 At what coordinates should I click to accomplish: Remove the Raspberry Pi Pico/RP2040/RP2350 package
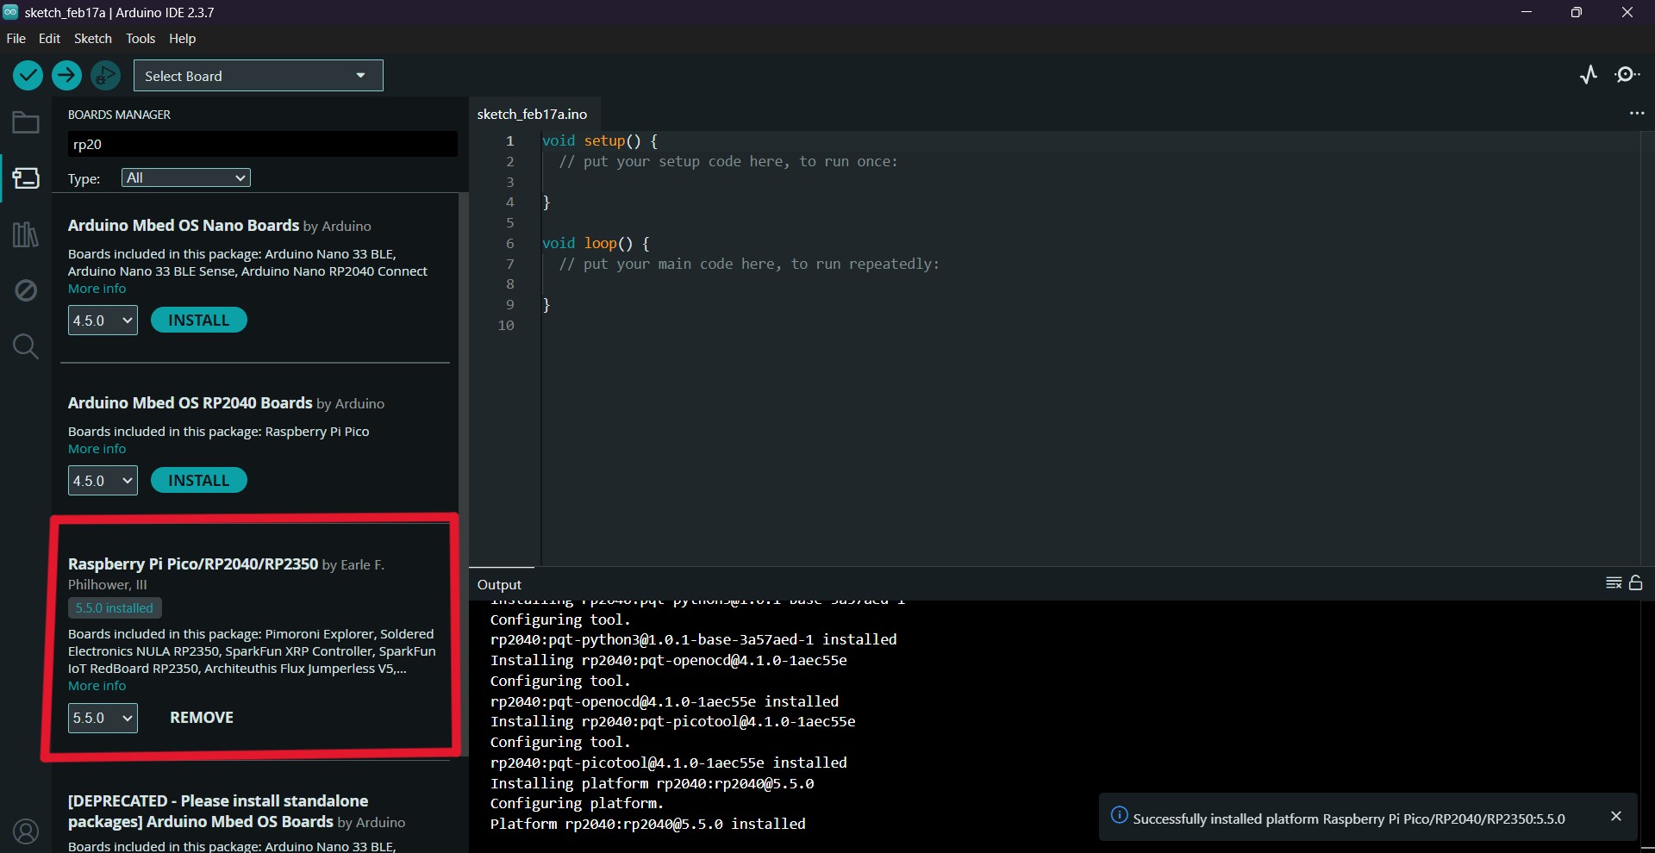[x=202, y=718]
